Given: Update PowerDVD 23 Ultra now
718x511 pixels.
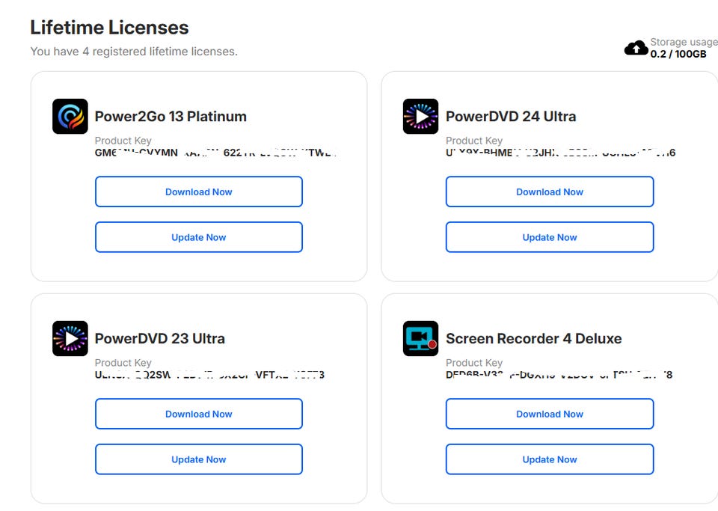Looking at the screenshot, I should (x=199, y=459).
